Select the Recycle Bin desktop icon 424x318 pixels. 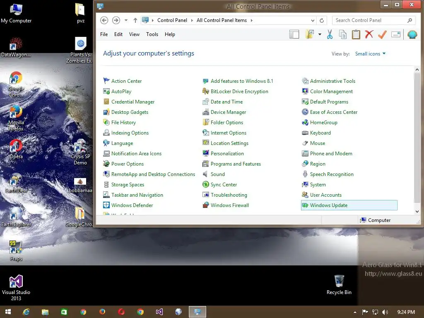339,284
